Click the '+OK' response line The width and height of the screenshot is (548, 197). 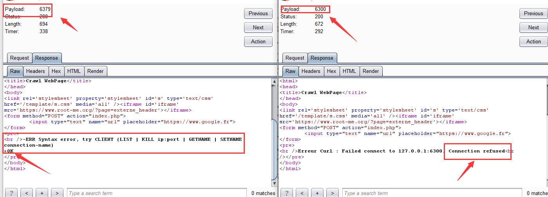click(9, 151)
